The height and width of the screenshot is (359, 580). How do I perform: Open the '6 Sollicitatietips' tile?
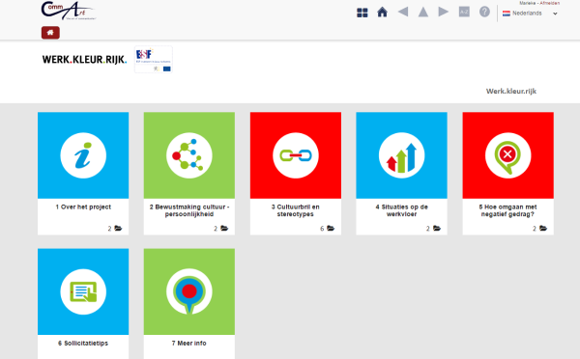83,304
